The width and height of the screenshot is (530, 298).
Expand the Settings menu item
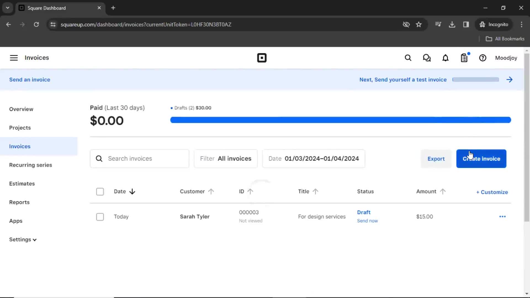tap(23, 240)
